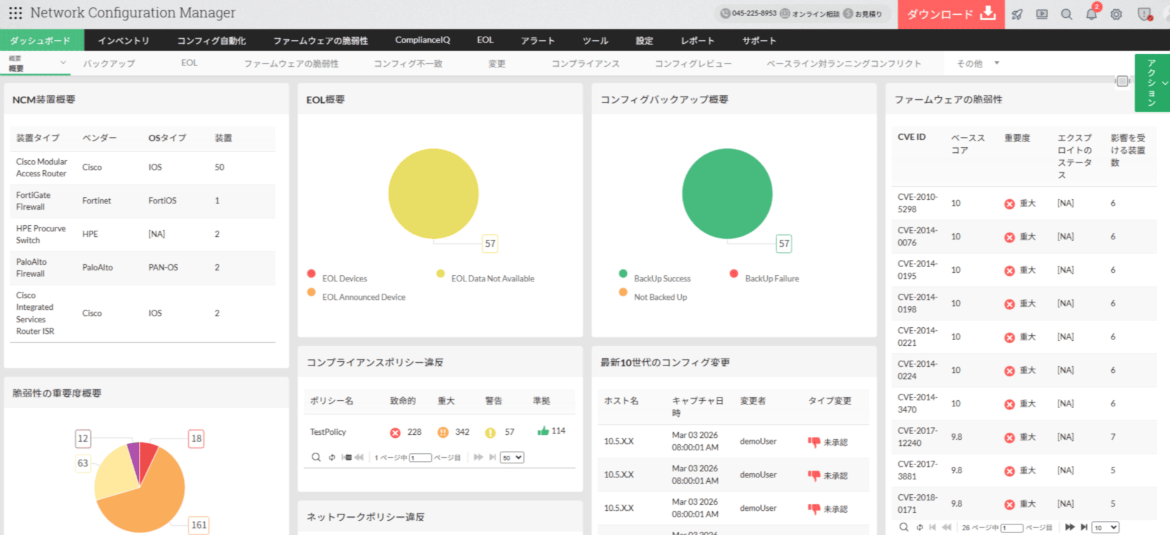The image size is (1170, 535).
Task: Open the video player icon in header
Action: pyautogui.click(x=1042, y=14)
